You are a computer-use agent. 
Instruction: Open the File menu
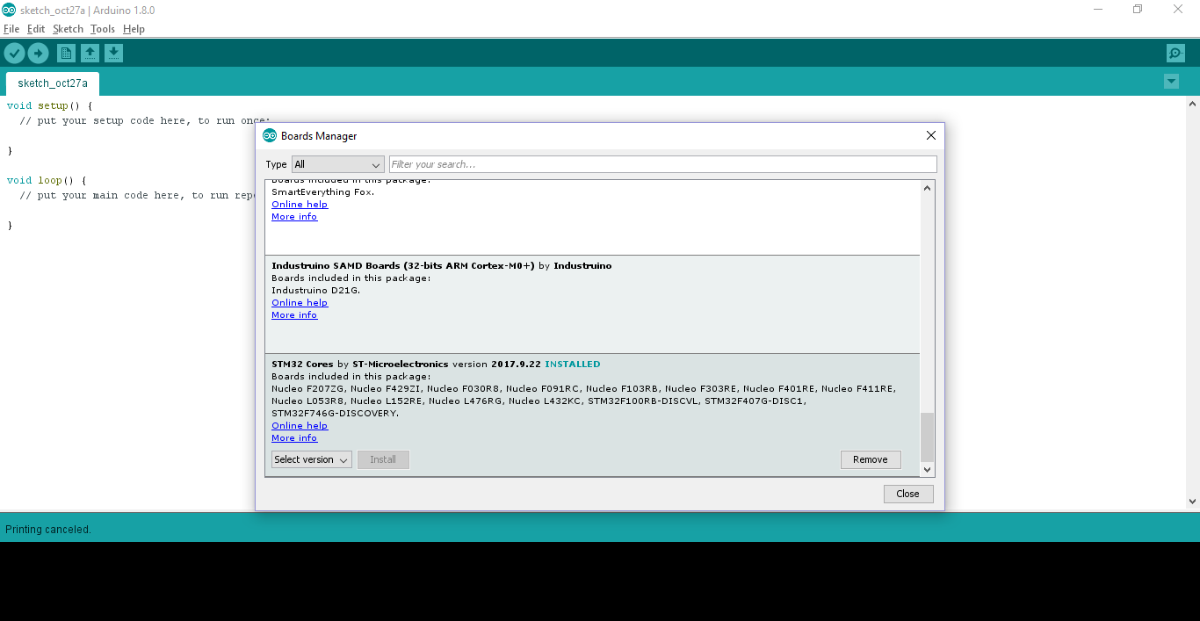point(11,28)
